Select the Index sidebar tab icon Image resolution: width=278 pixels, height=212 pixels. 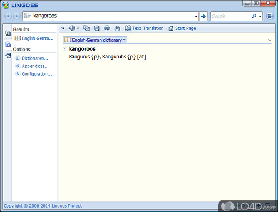click(x=8, y=33)
